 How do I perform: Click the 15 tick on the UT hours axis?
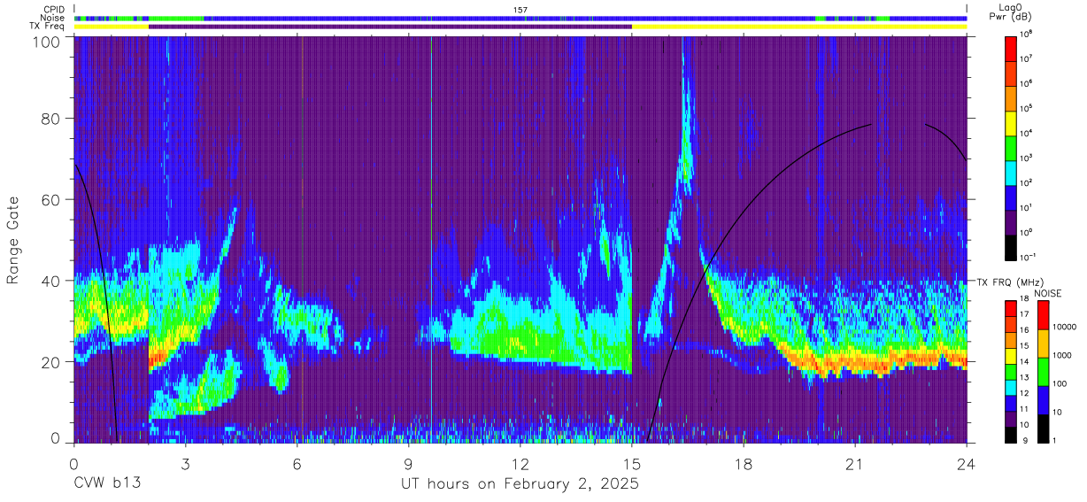click(632, 462)
